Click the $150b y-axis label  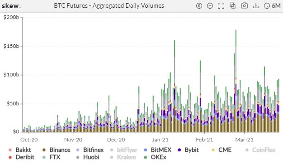11,47
